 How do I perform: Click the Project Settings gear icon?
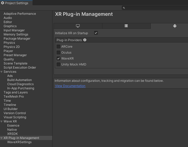click(x=3, y=3)
